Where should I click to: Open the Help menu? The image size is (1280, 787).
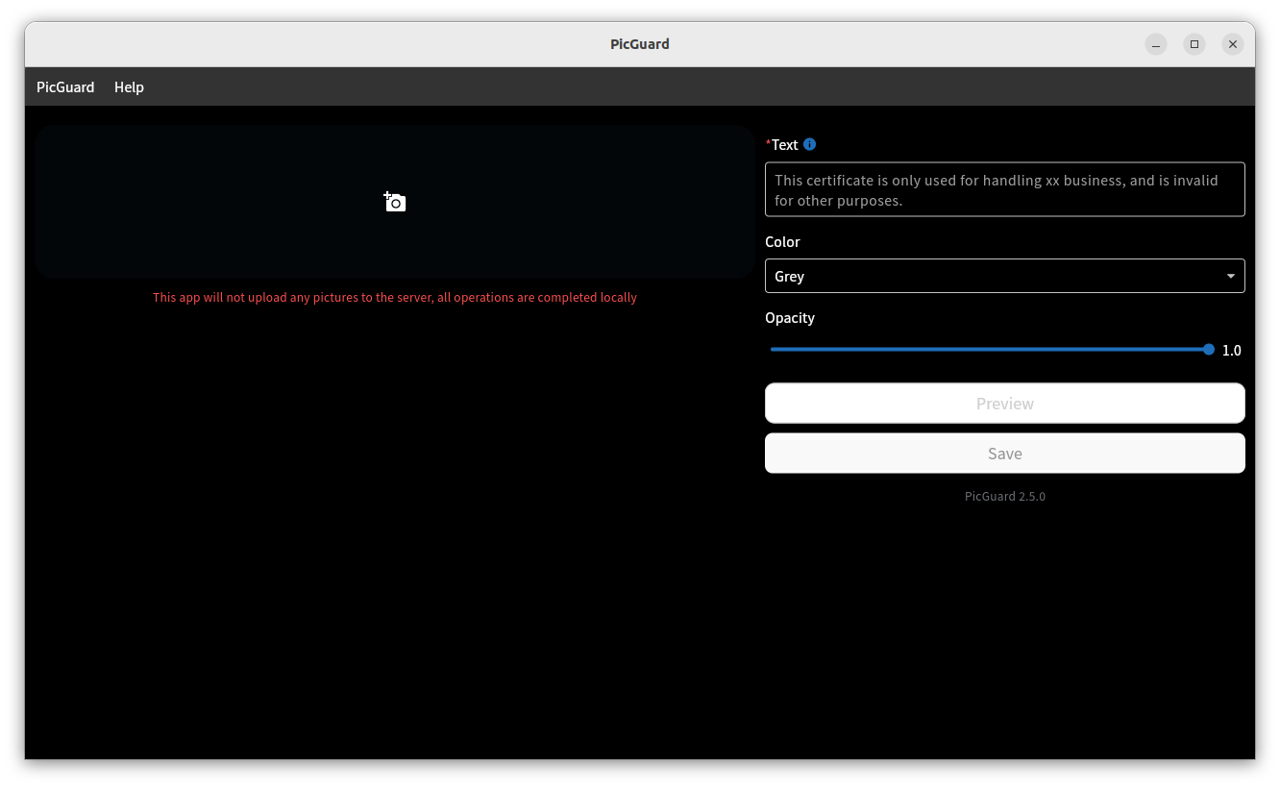click(x=129, y=87)
